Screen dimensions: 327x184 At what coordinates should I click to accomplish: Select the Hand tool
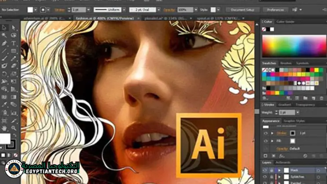(x=4, y=128)
